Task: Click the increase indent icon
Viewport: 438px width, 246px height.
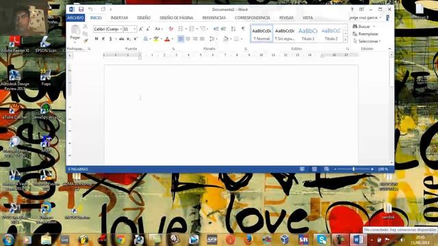Action: click(x=224, y=29)
